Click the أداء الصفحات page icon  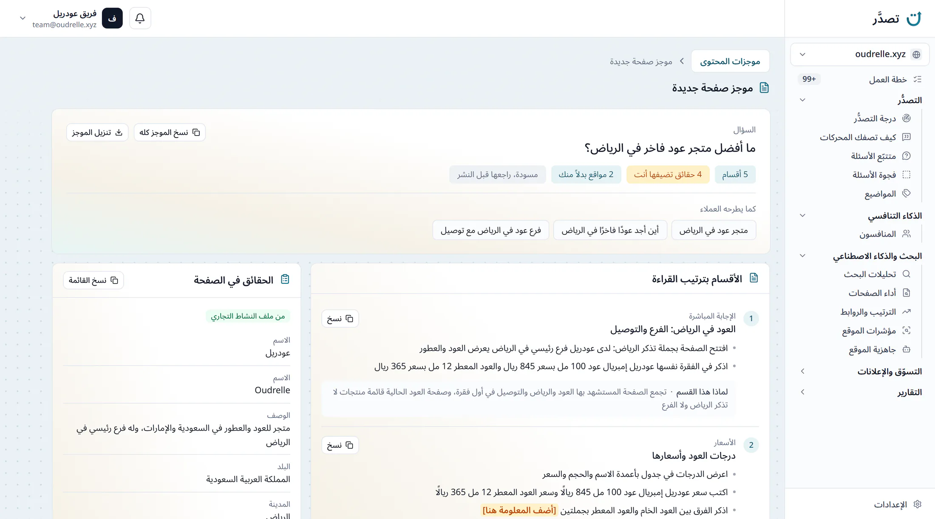907,293
